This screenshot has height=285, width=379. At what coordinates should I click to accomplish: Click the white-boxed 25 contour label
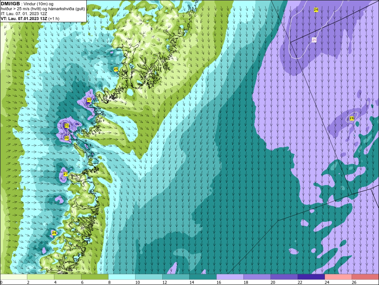click(314, 40)
